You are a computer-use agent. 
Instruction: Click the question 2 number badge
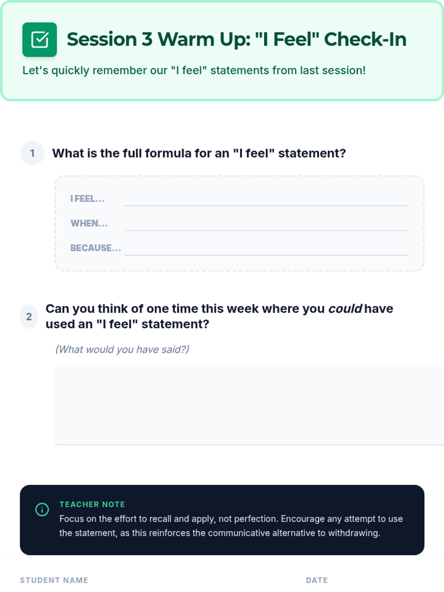pos(29,317)
